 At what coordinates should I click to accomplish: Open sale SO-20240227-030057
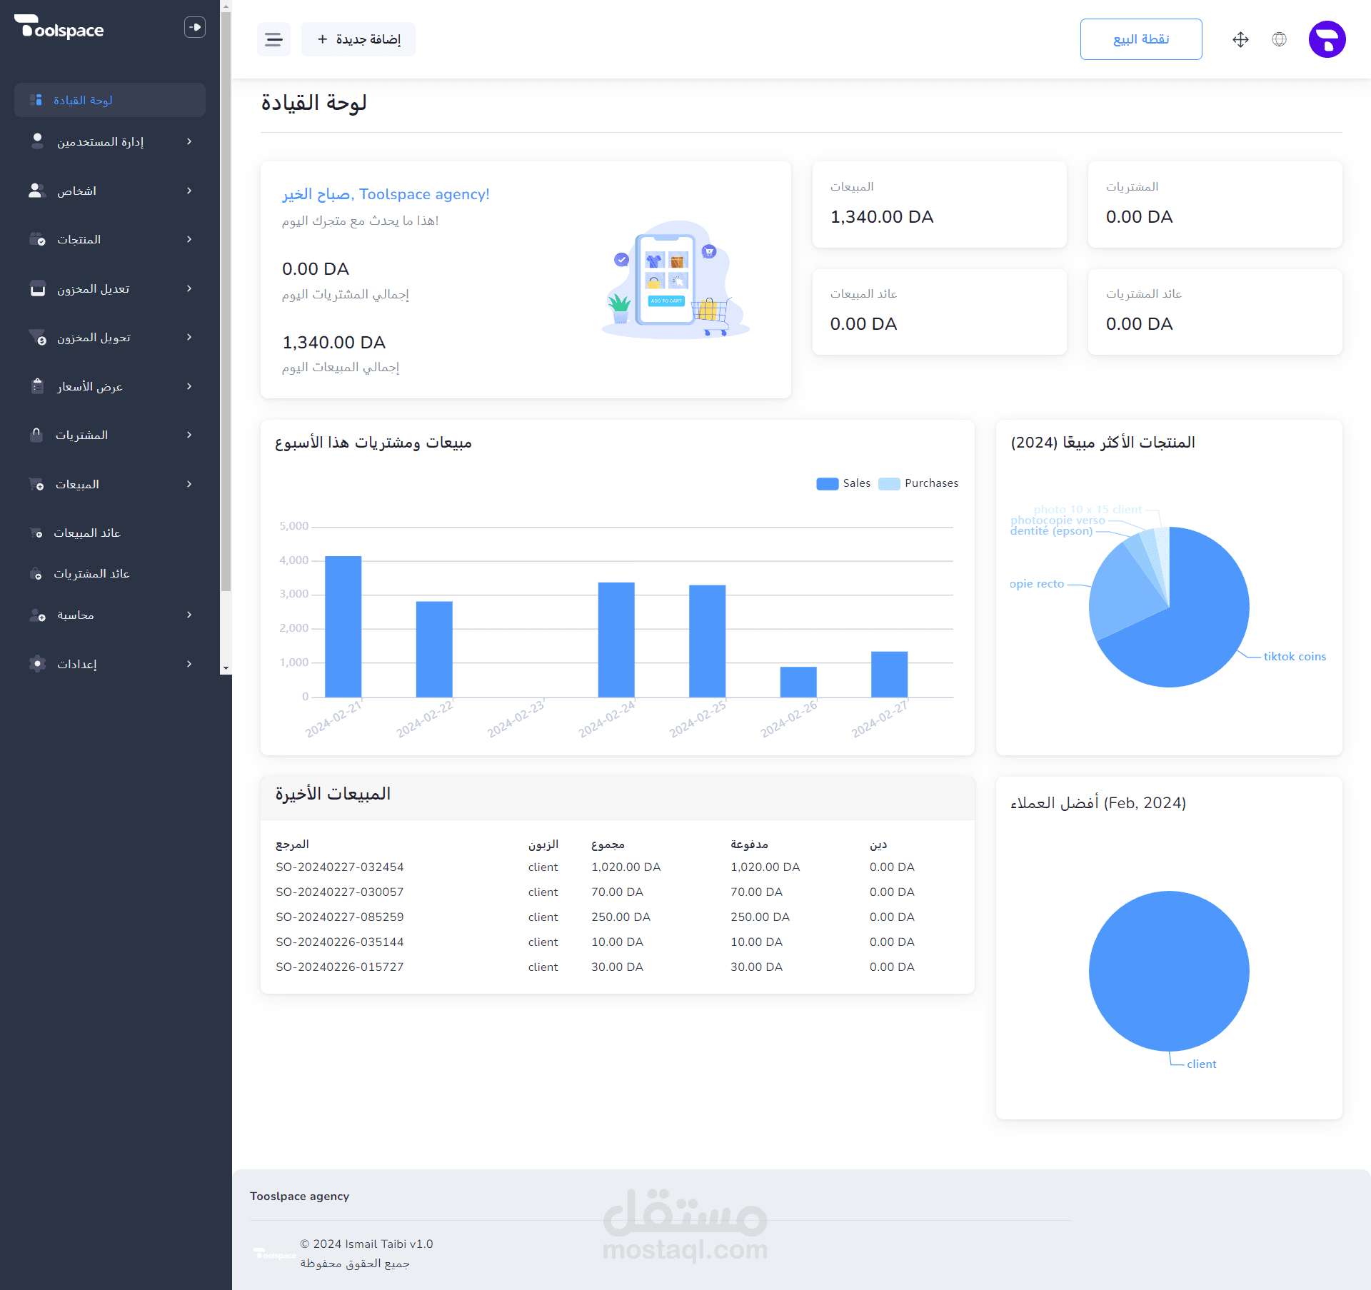[340, 892]
